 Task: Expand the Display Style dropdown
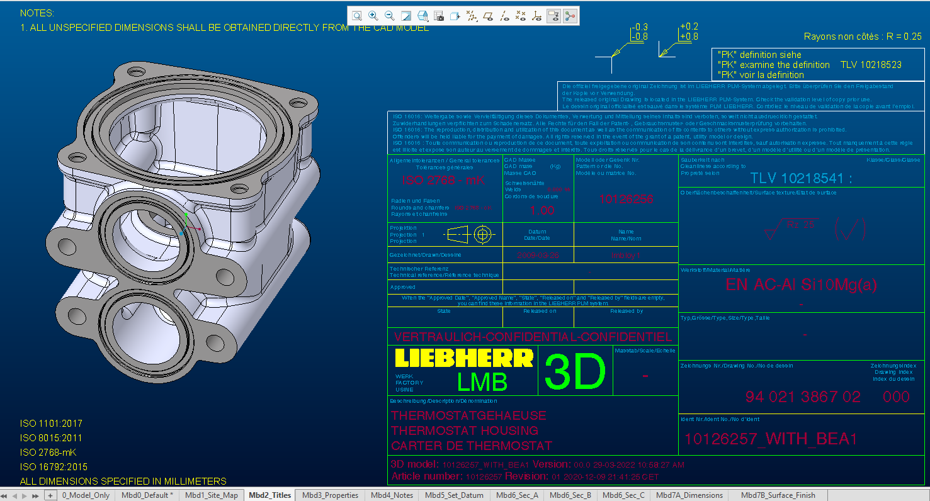coord(422,16)
